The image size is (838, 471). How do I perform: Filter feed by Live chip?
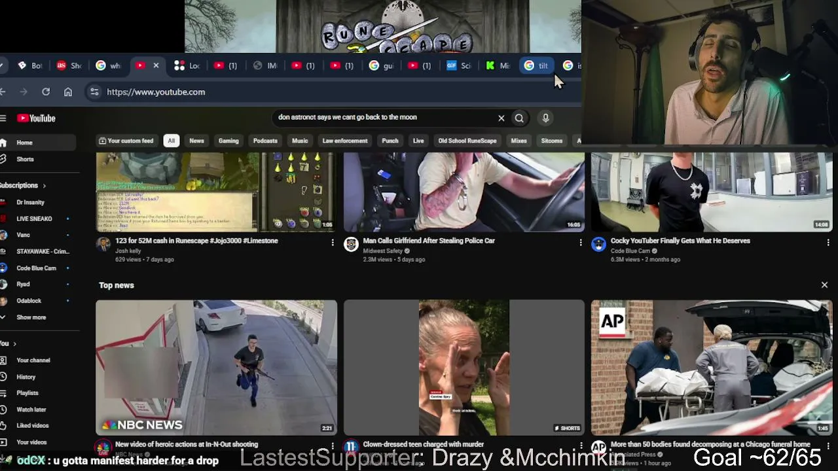[x=418, y=141]
